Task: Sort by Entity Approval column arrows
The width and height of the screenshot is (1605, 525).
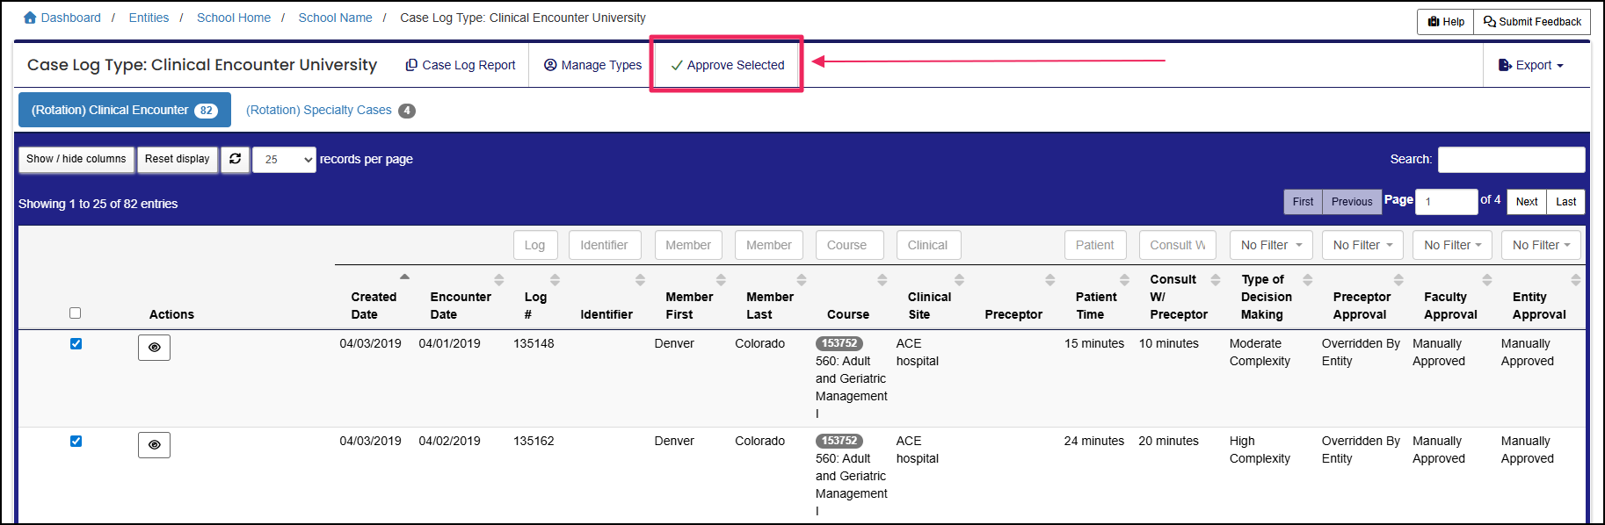Action: pos(1576,280)
